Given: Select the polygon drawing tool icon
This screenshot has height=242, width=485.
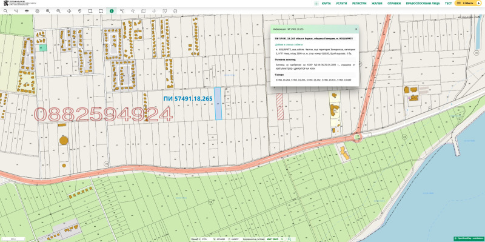Looking at the screenshot, I should (133, 11).
